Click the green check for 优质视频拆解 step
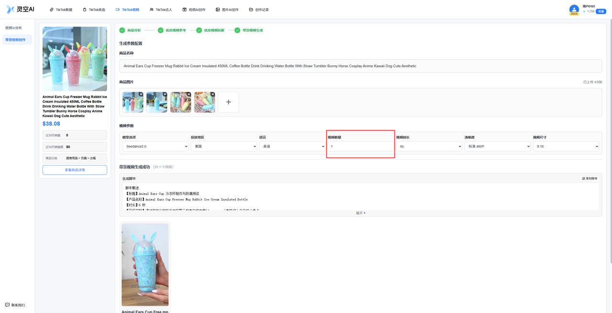The height and width of the screenshot is (313, 612). (x=199, y=30)
